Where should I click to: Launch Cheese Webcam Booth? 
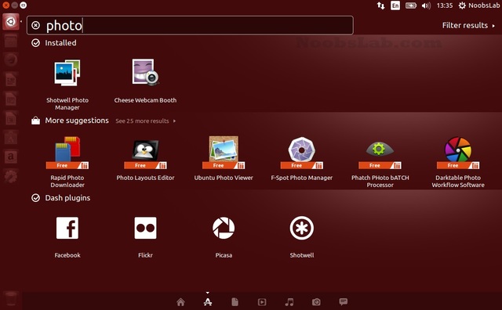click(x=145, y=81)
